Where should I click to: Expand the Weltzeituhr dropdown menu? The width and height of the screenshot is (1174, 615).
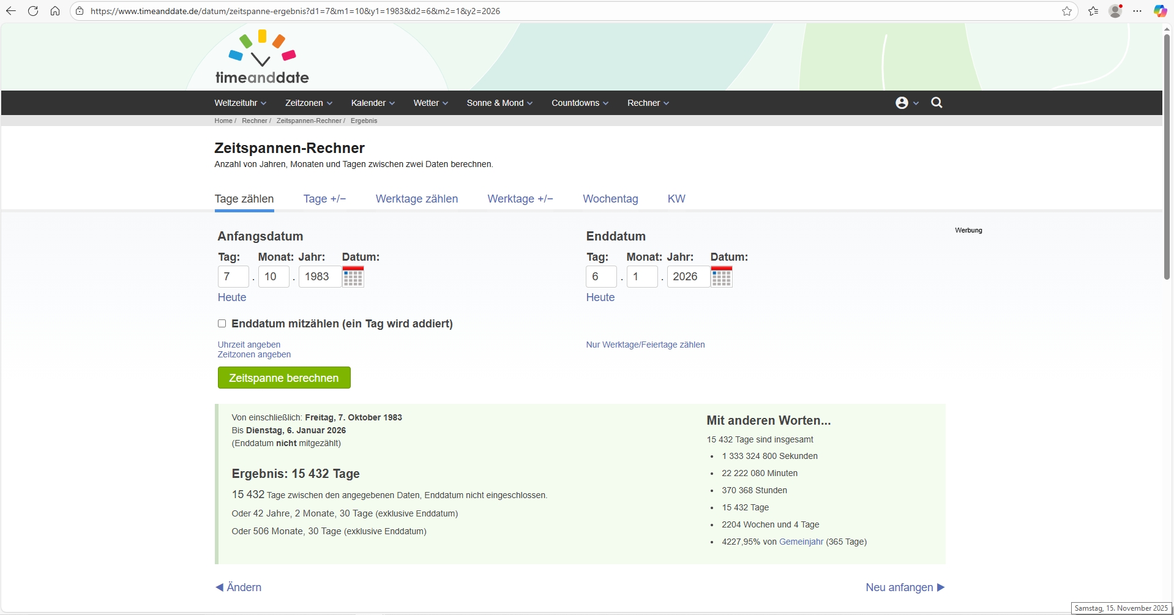point(240,103)
